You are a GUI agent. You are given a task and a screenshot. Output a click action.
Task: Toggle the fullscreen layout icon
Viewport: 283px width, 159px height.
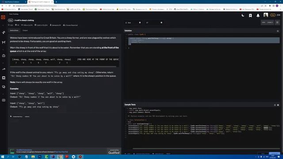tap(277, 23)
